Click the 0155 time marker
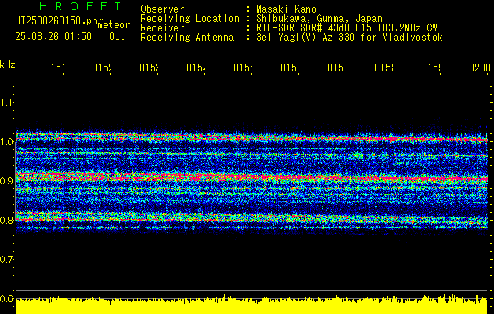The image size is (494, 314). point(243,68)
